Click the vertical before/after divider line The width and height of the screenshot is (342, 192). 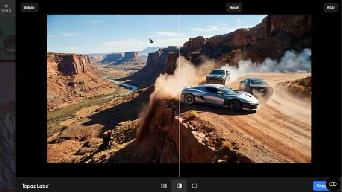179,96
